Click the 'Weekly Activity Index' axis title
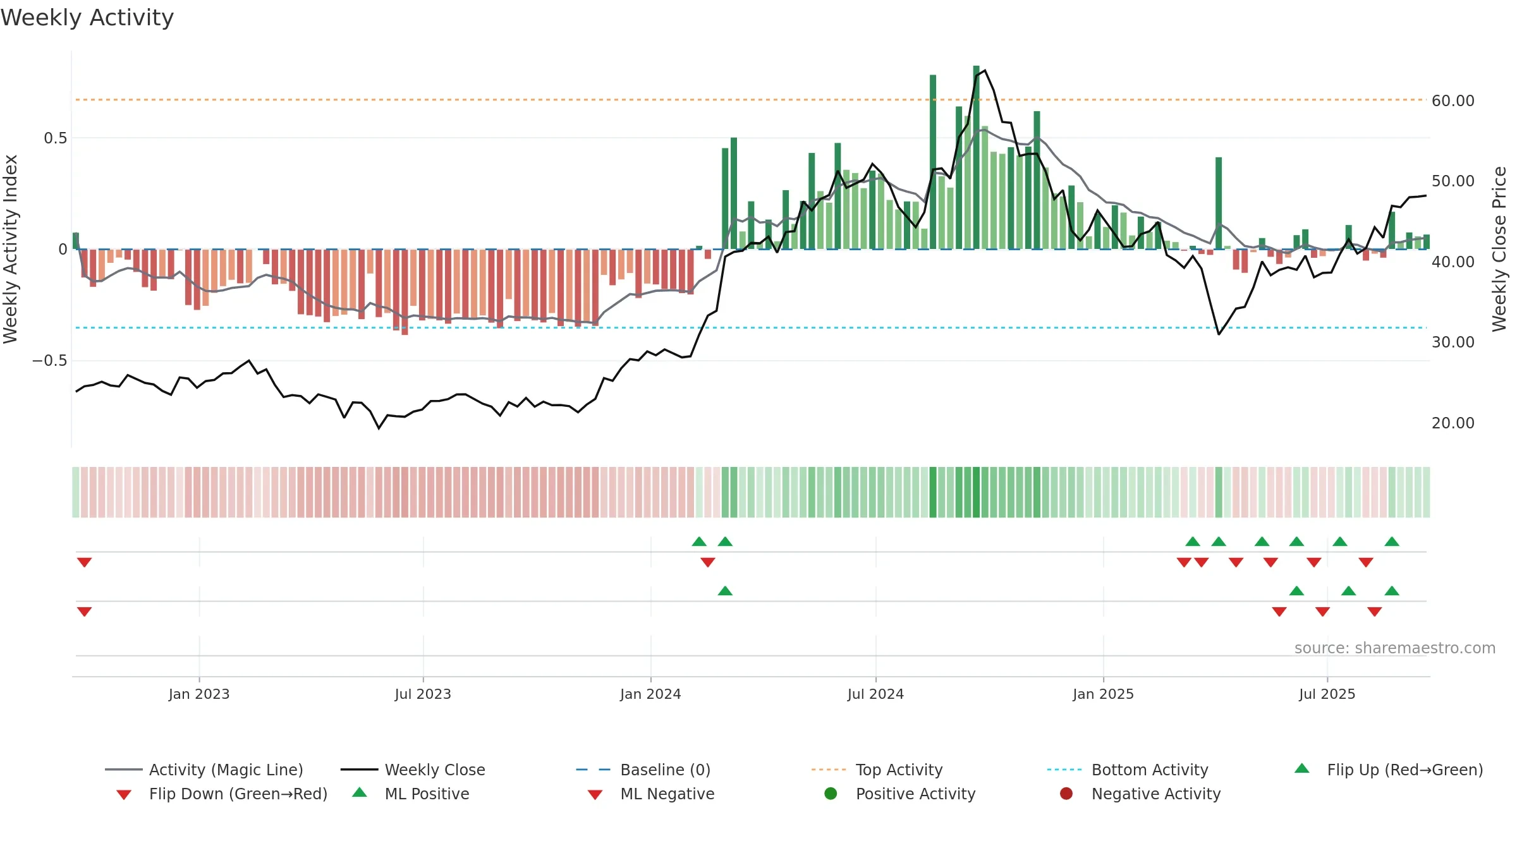 tap(10, 249)
